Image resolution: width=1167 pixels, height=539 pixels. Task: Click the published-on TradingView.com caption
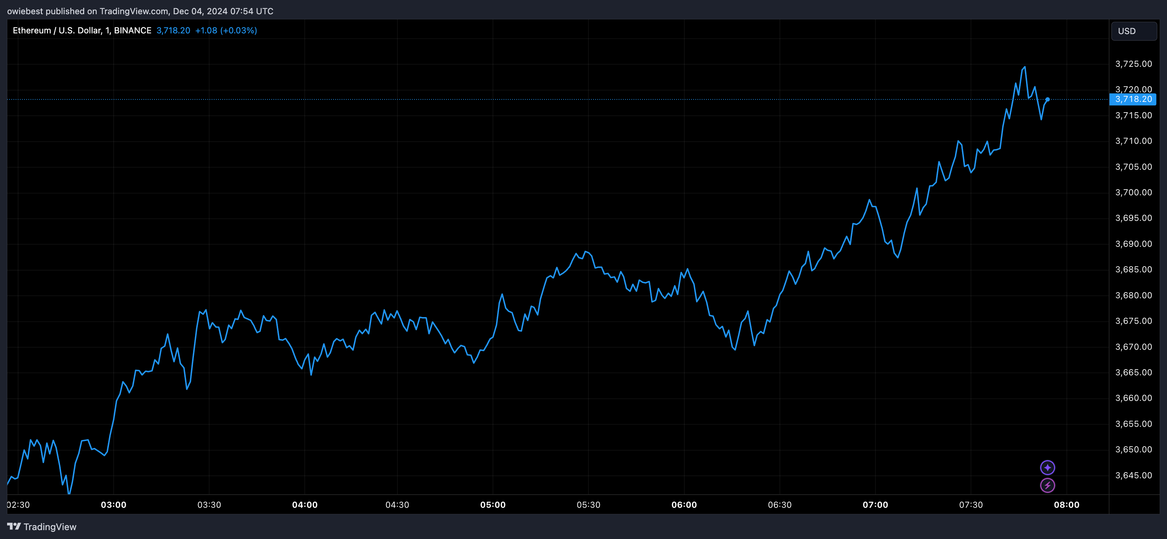pyautogui.click(x=140, y=11)
